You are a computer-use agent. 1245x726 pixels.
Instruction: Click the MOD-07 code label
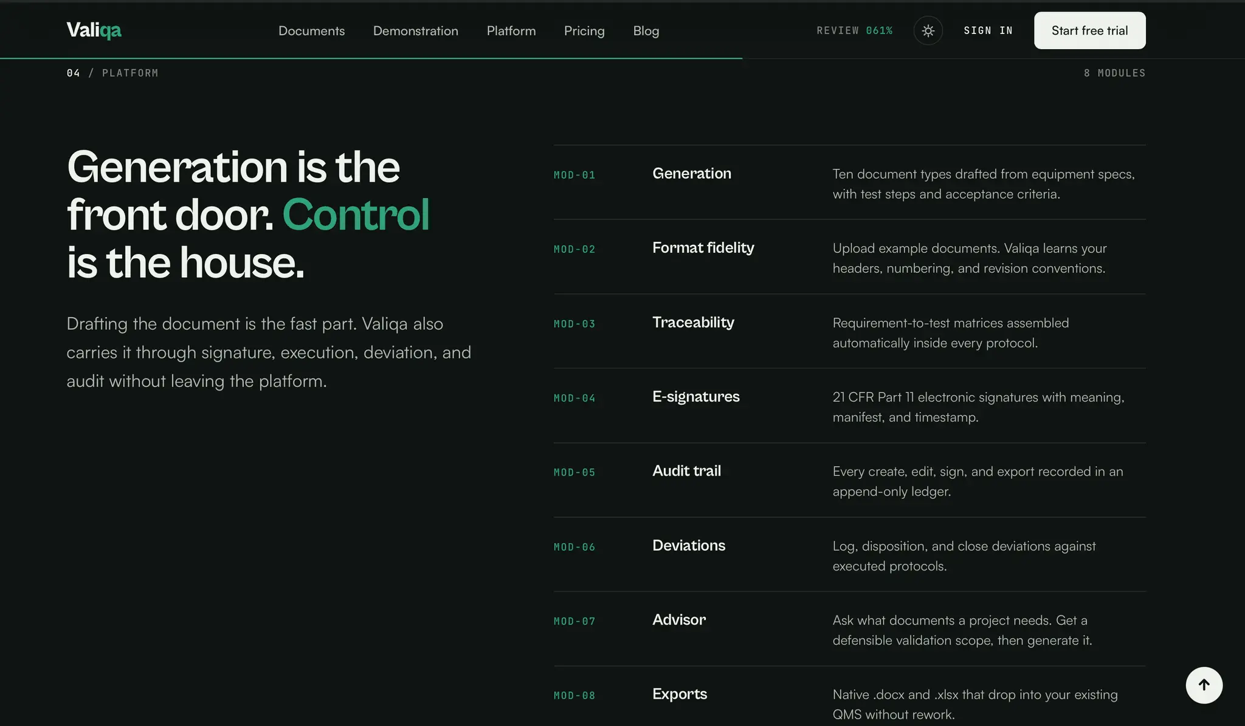(574, 621)
